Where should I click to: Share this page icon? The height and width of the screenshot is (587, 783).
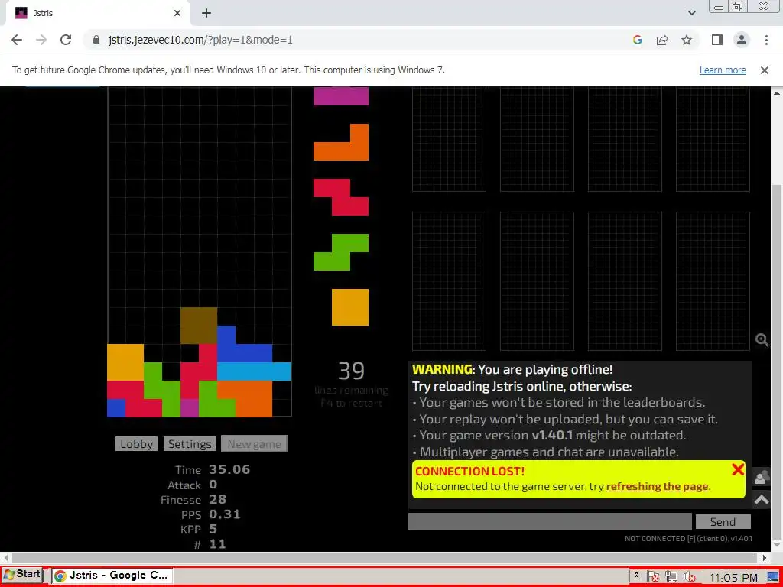(x=662, y=40)
